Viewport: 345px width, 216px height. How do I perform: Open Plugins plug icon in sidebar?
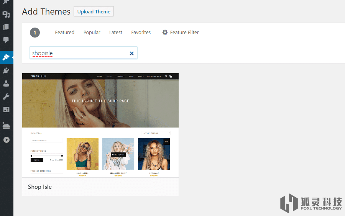click(6, 70)
